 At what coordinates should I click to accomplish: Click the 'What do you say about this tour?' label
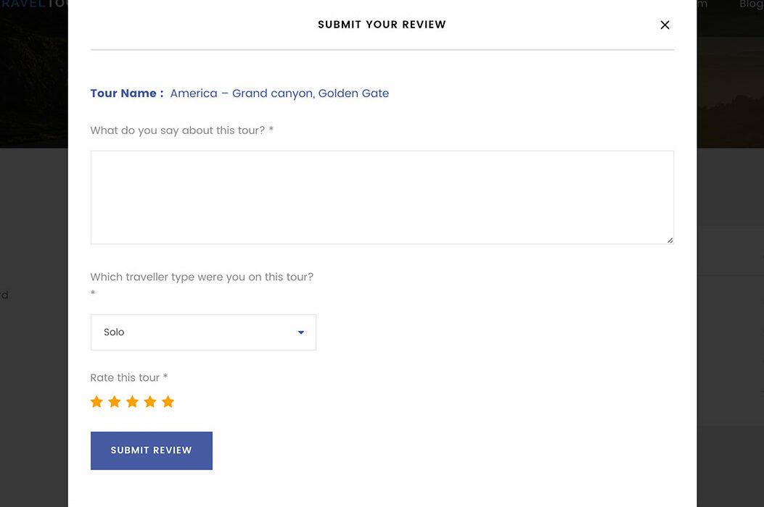(181, 130)
